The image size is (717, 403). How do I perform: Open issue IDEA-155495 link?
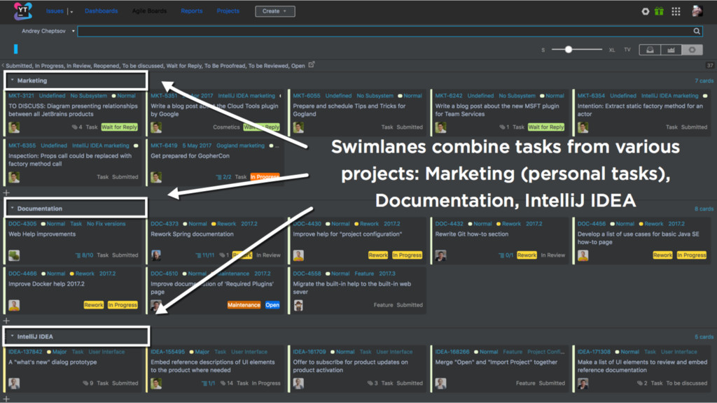point(168,351)
